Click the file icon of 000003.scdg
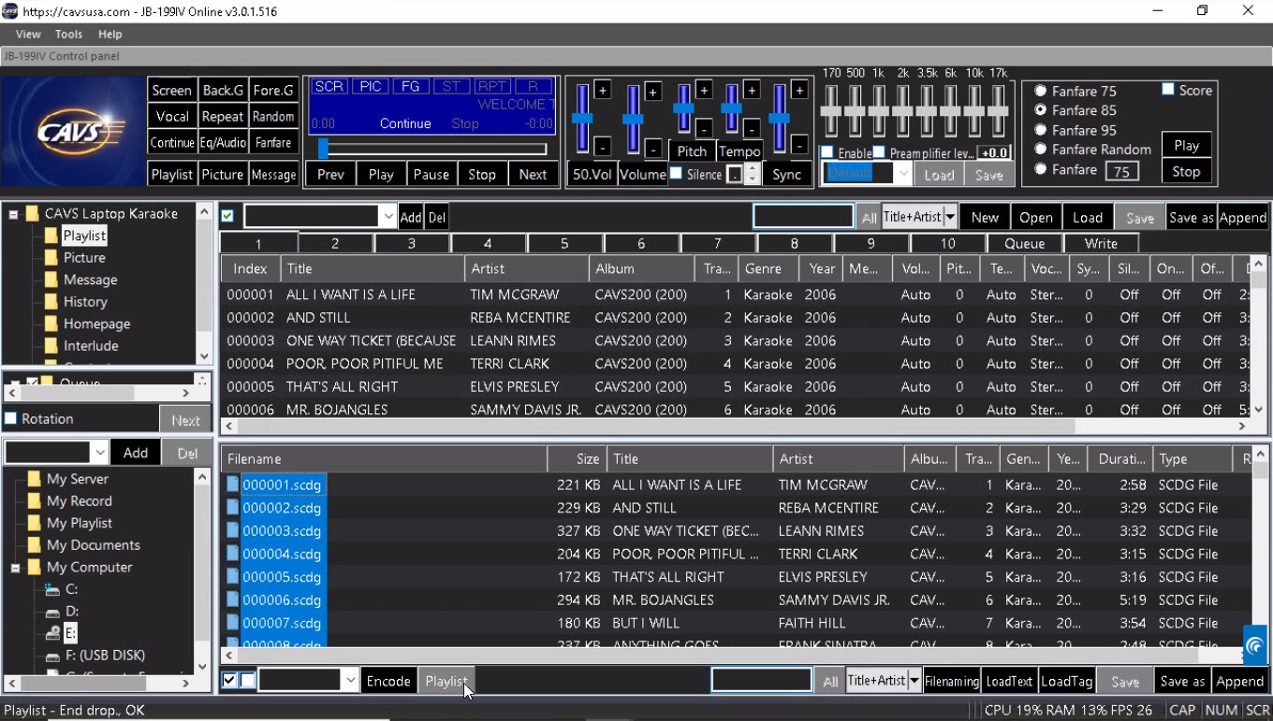1273x721 pixels. pyautogui.click(x=232, y=530)
